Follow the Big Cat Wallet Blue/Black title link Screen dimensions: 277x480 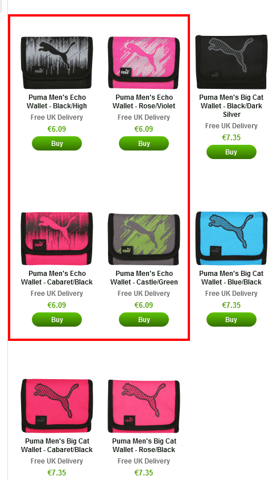tap(231, 278)
